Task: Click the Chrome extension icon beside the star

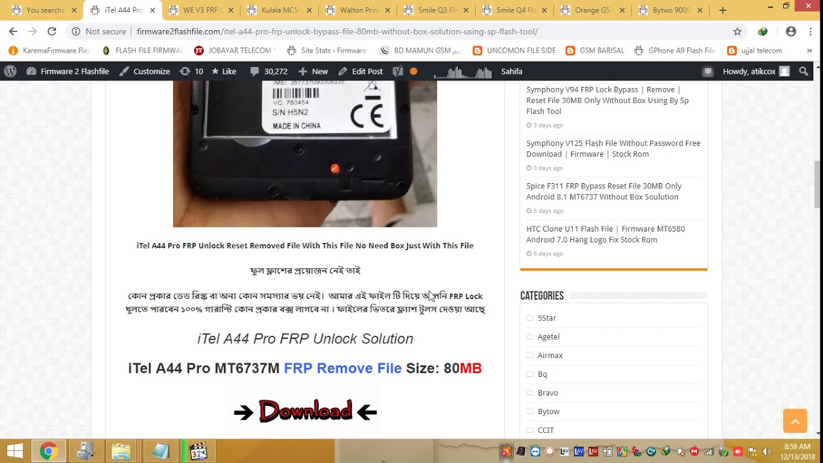Action: click(x=763, y=31)
